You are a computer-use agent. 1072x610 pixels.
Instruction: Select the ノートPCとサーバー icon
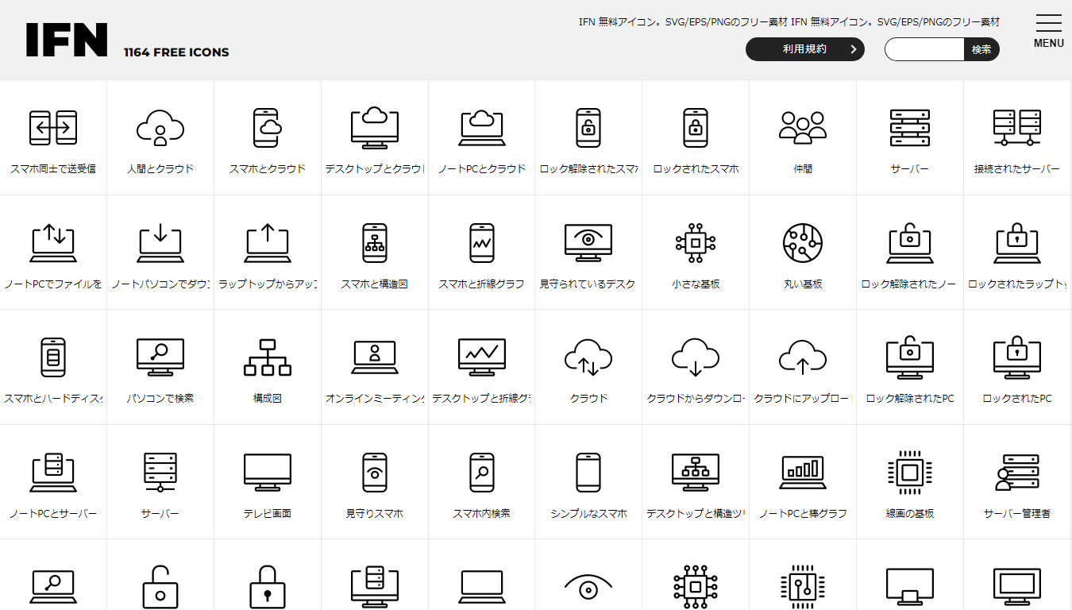point(53,473)
